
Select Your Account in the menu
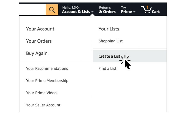pyautogui.click(x=40, y=29)
